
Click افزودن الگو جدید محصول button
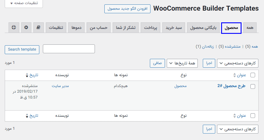[127, 9]
